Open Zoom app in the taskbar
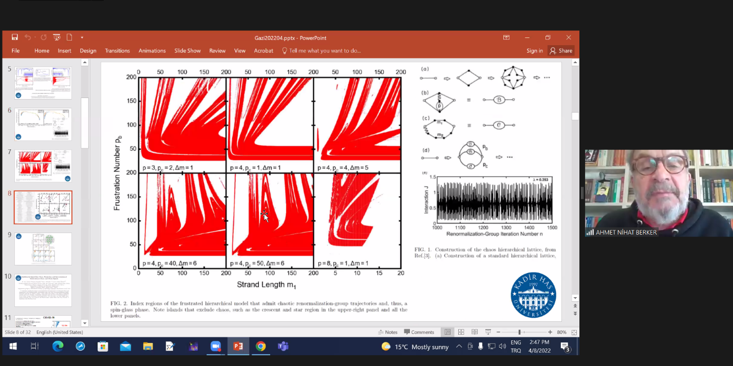 click(215, 346)
